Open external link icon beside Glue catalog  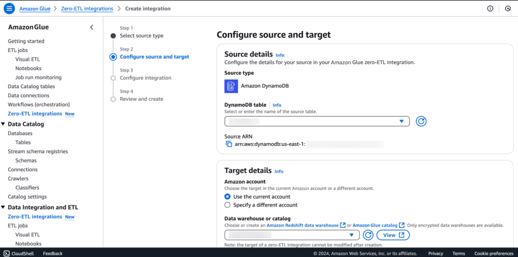pos(402,225)
